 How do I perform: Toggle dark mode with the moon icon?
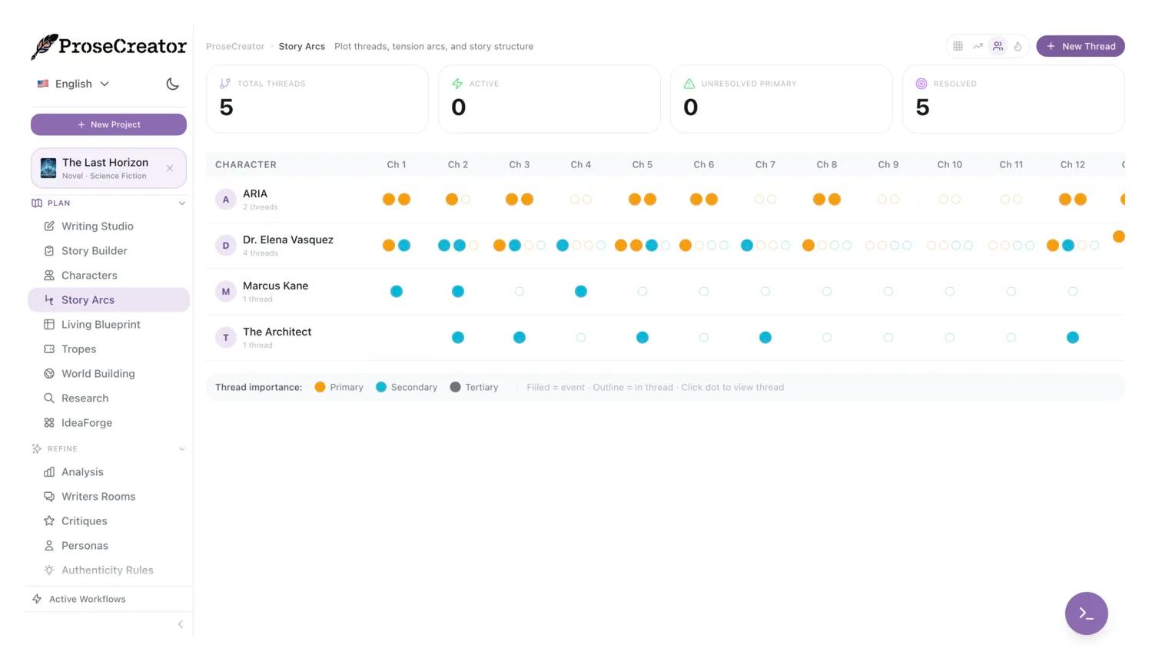[x=172, y=84]
